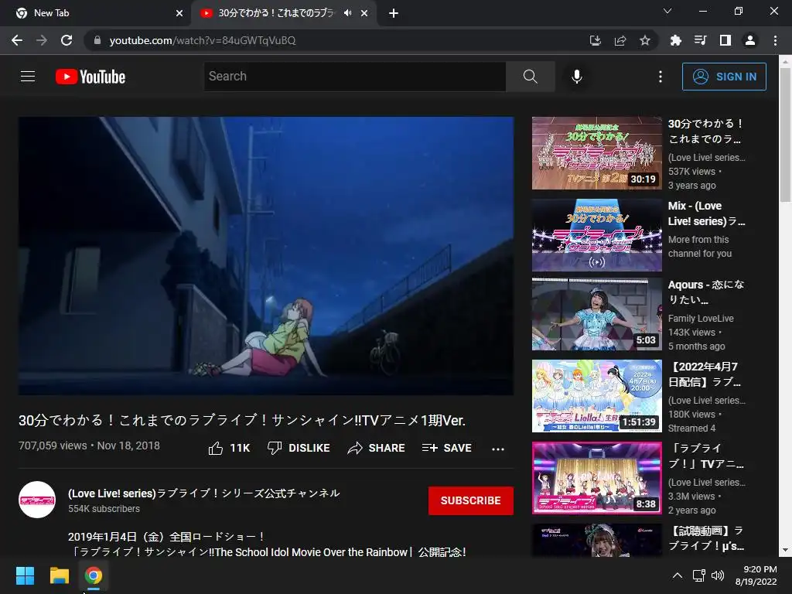792x594 pixels.
Task: Reload the current page
Action: [67, 40]
